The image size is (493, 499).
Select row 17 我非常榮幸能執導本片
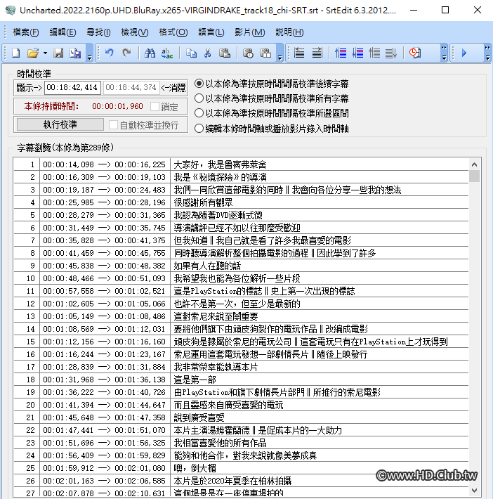(x=241, y=367)
